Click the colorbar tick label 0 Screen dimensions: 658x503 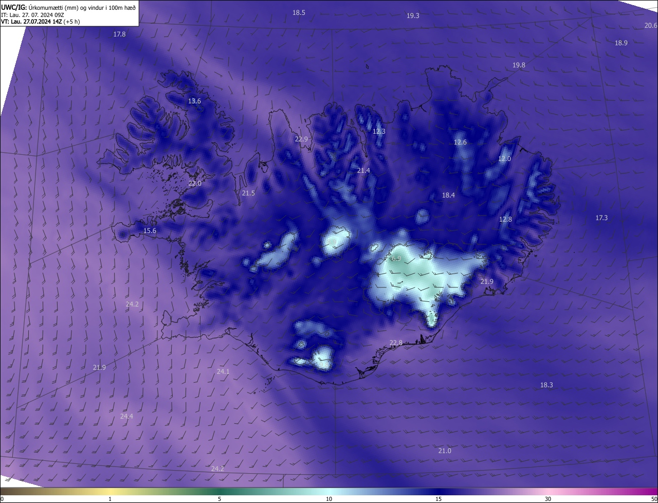tap(2, 499)
